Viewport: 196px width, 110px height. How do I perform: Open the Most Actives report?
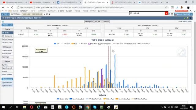7,54
